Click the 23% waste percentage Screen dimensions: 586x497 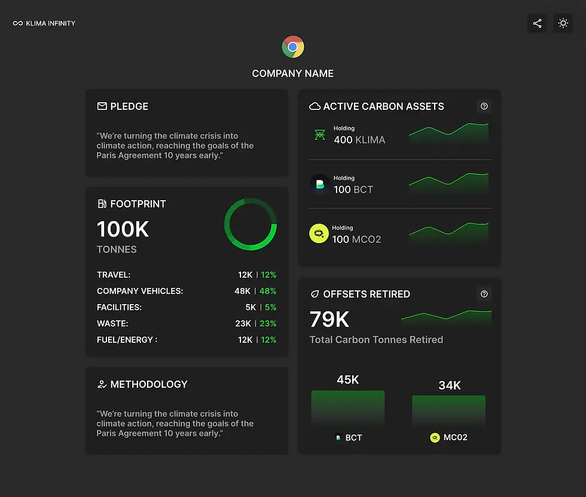point(268,323)
